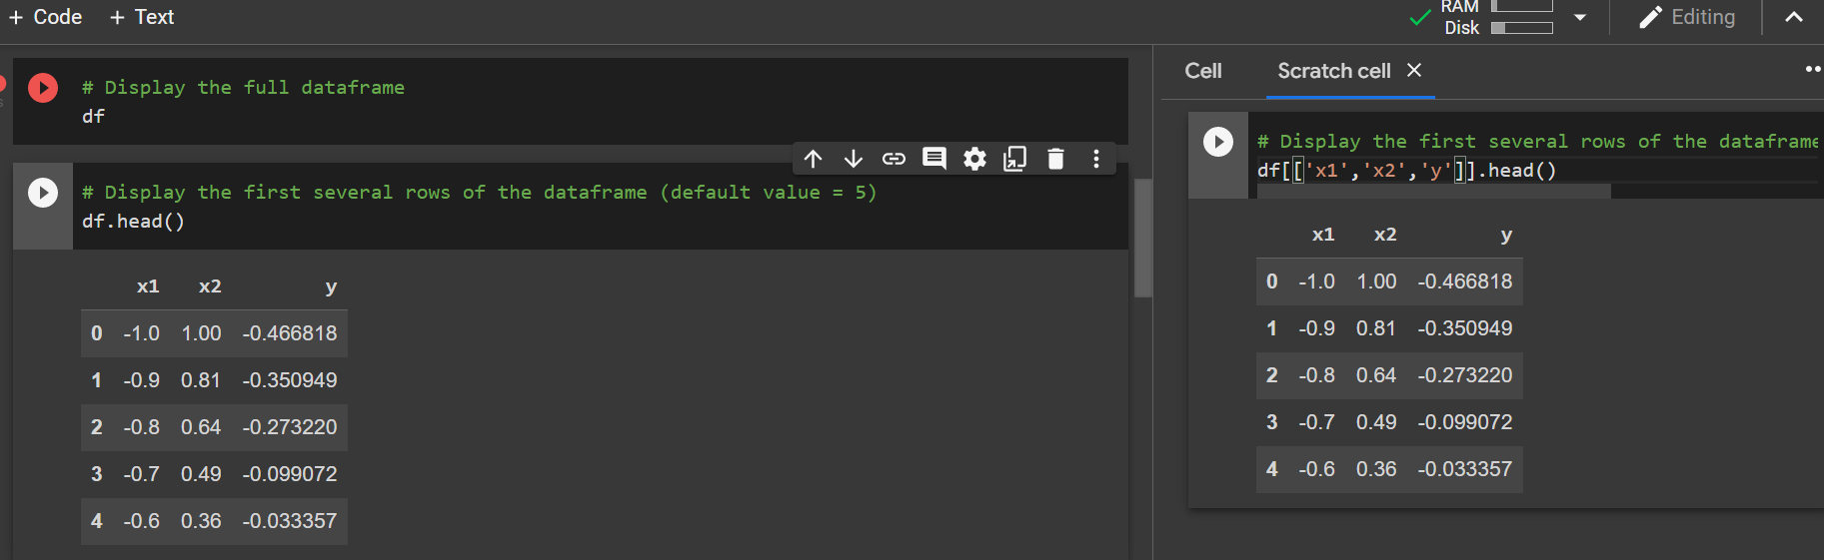1824x560 pixels.
Task: Expand the RAM and Disk dropdown arrow
Action: point(1580,18)
